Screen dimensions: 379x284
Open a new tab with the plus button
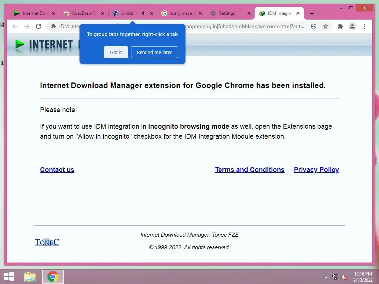coord(312,13)
